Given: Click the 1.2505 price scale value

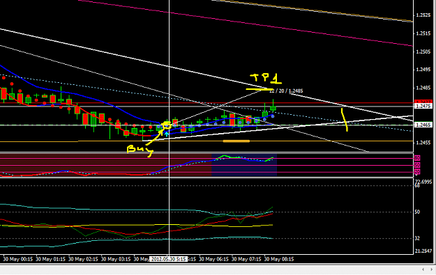Looking at the screenshot, I should [x=423, y=52].
